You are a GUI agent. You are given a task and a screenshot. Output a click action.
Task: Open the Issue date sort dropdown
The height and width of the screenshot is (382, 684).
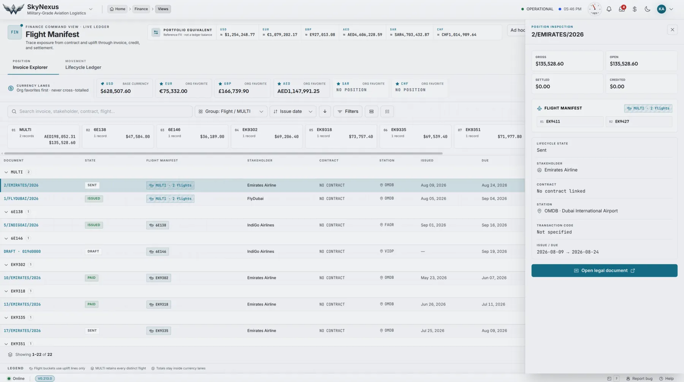(293, 112)
